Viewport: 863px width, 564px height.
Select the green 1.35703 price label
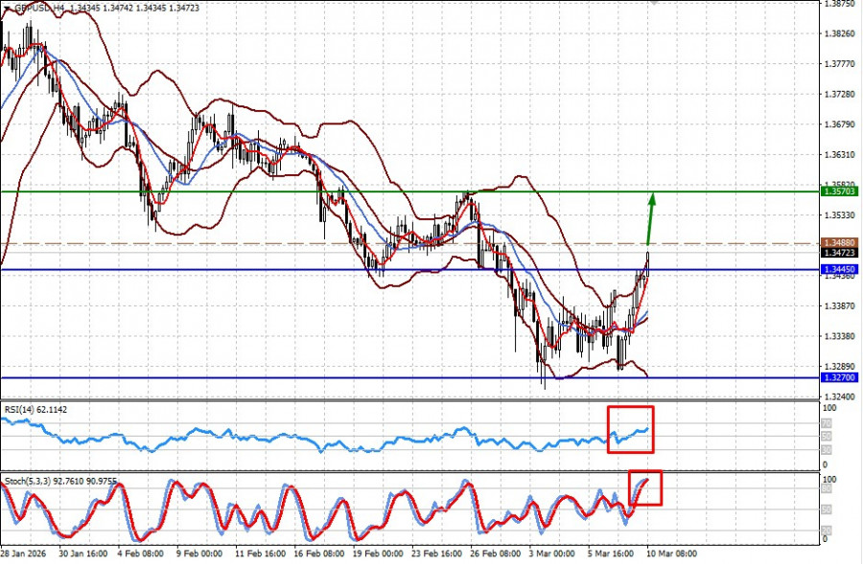pyautogui.click(x=839, y=192)
